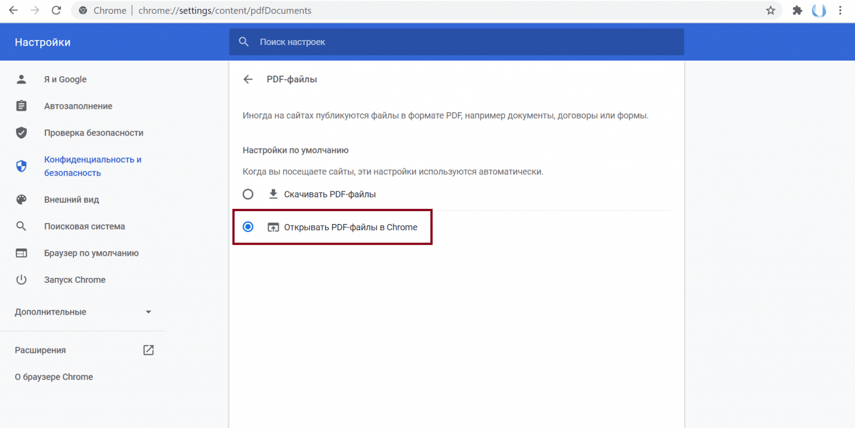Click the search magnifier icon in settings
The image size is (855, 428).
click(243, 42)
